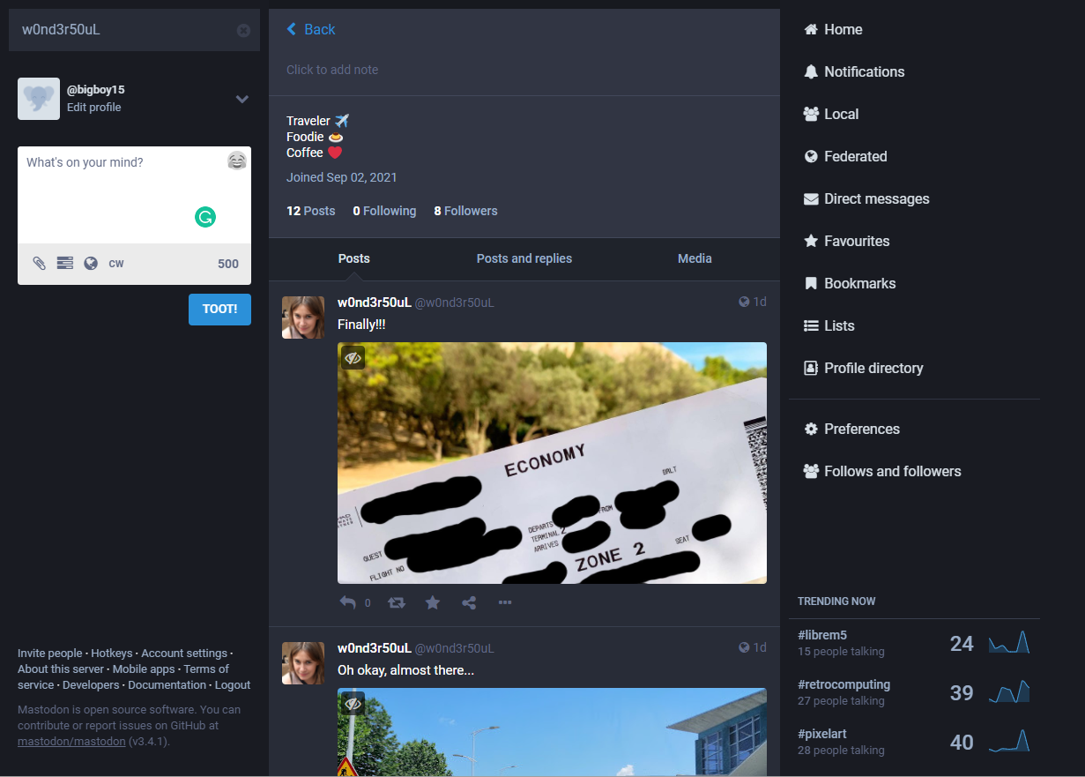Image resolution: width=1085 pixels, height=777 pixels.
Task: Attach media with the paperclip icon
Action: click(x=39, y=264)
